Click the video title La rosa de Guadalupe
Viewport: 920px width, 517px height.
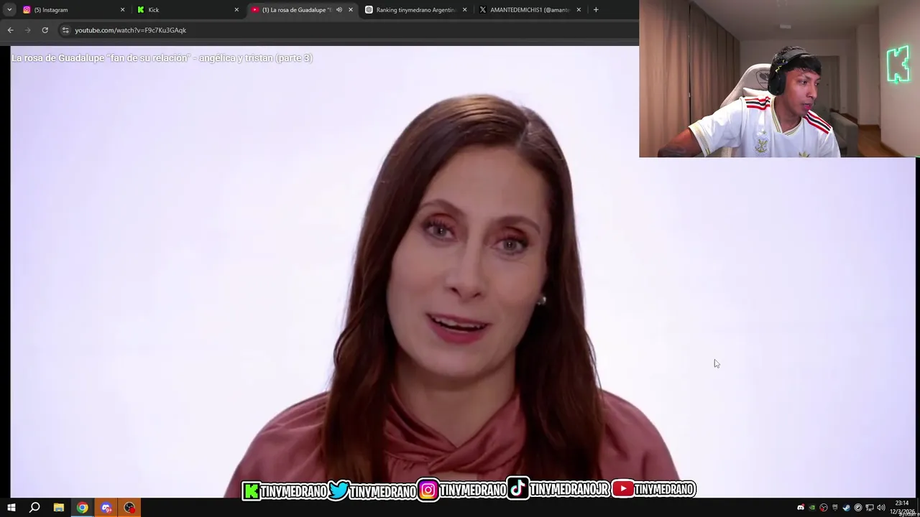pos(162,57)
